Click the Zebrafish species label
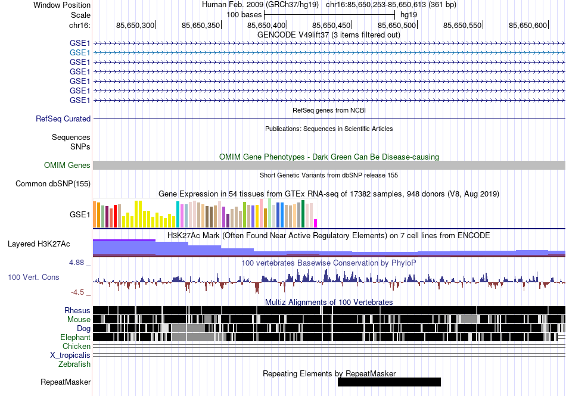This screenshot has height=396, width=566. [74, 364]
